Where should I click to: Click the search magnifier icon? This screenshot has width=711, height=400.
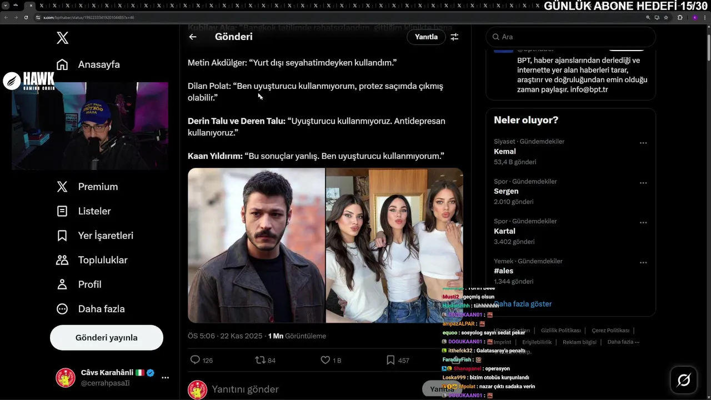point(495,37)
